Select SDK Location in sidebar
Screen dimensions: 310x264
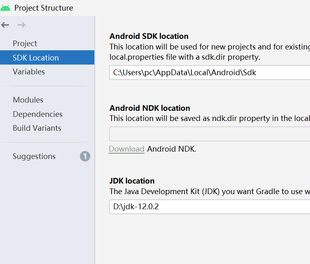tap(47, 58)
